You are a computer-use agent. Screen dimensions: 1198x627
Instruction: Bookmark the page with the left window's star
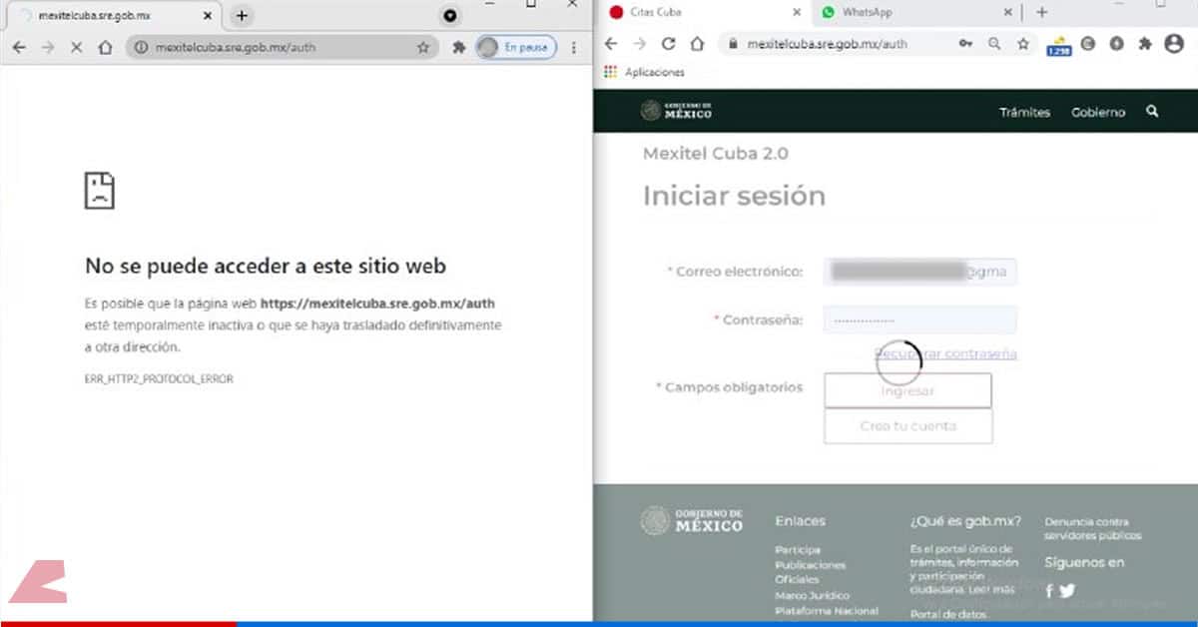point(423,47)
